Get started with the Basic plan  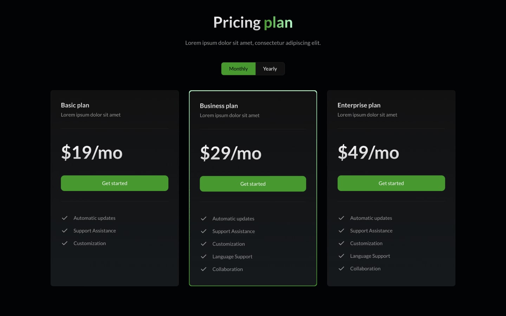pyautogui.click(x=115, y=183)
